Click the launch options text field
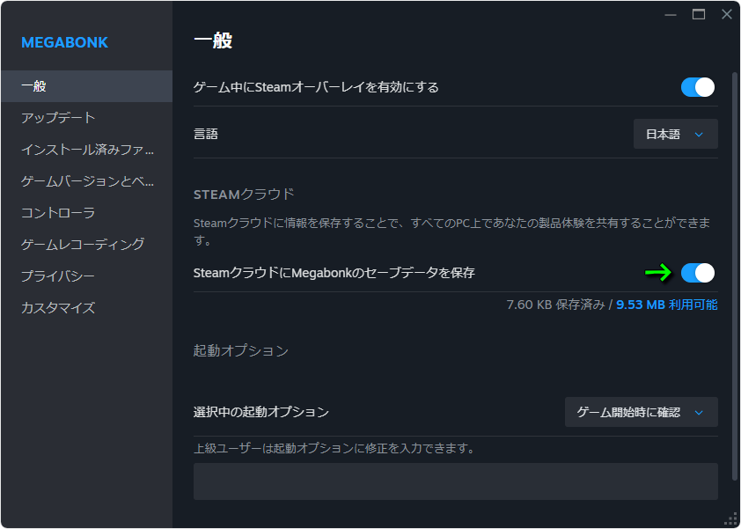 coord(455,481)
